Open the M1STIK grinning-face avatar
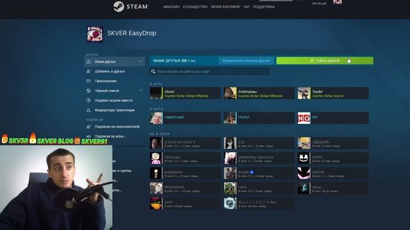410x230 pixels. [x=304, y=173]
